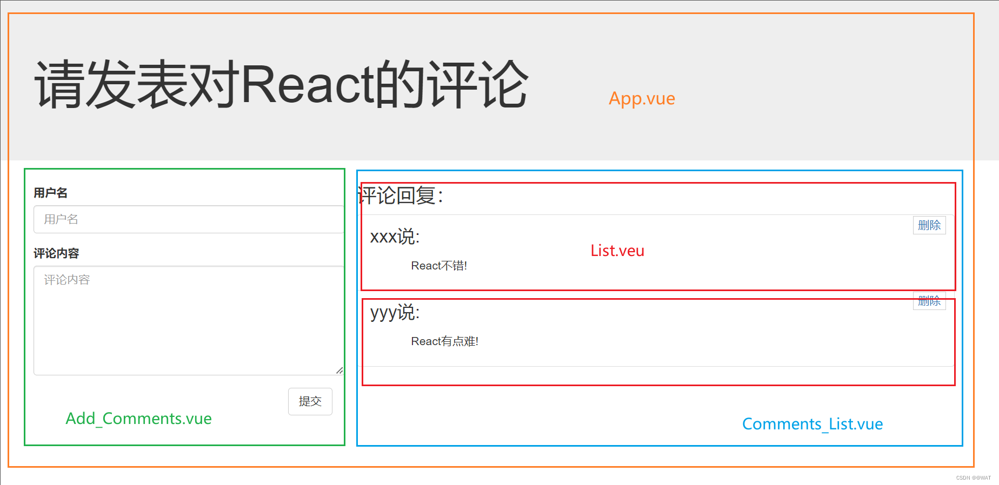Click the comment text React有点难!
The image size is (999, 485).
click(445, 341)
